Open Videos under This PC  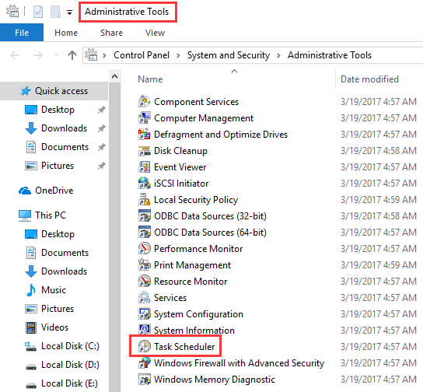tap(54, 327)
